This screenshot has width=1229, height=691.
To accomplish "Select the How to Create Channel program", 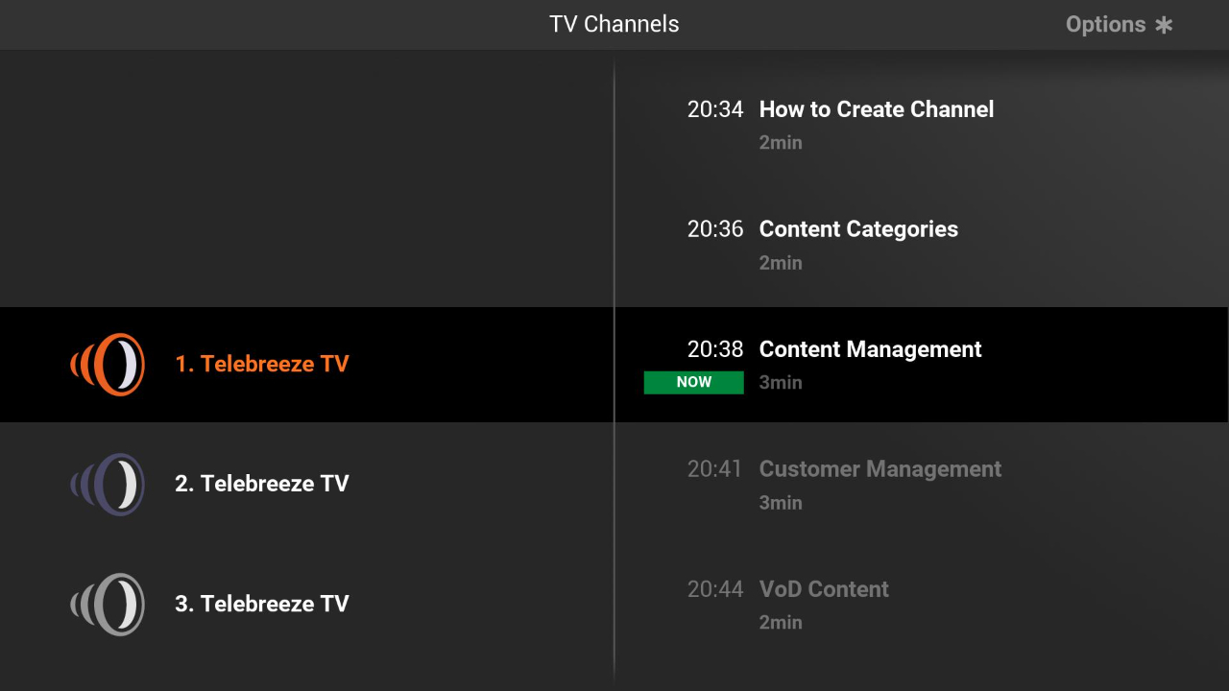I will point(876,109).
